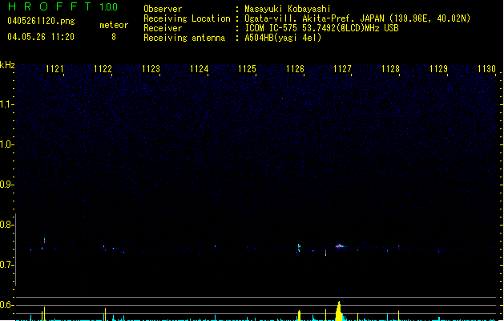Click the meteor count label
Viewport: 504px width, 321px height.
pos(114,25)
